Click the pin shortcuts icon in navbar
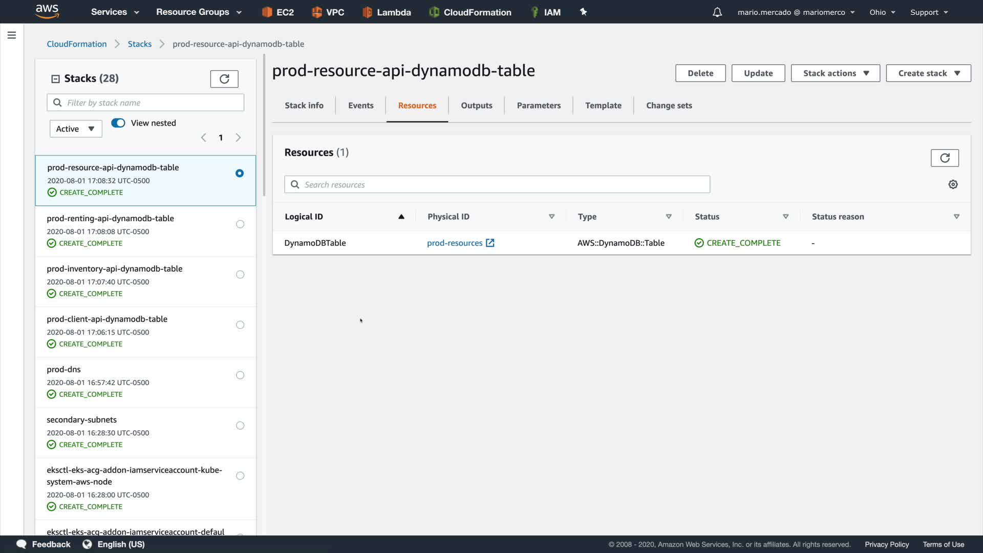Image resolution: width=983 pixels, height=553 pixels. point(583,12)
